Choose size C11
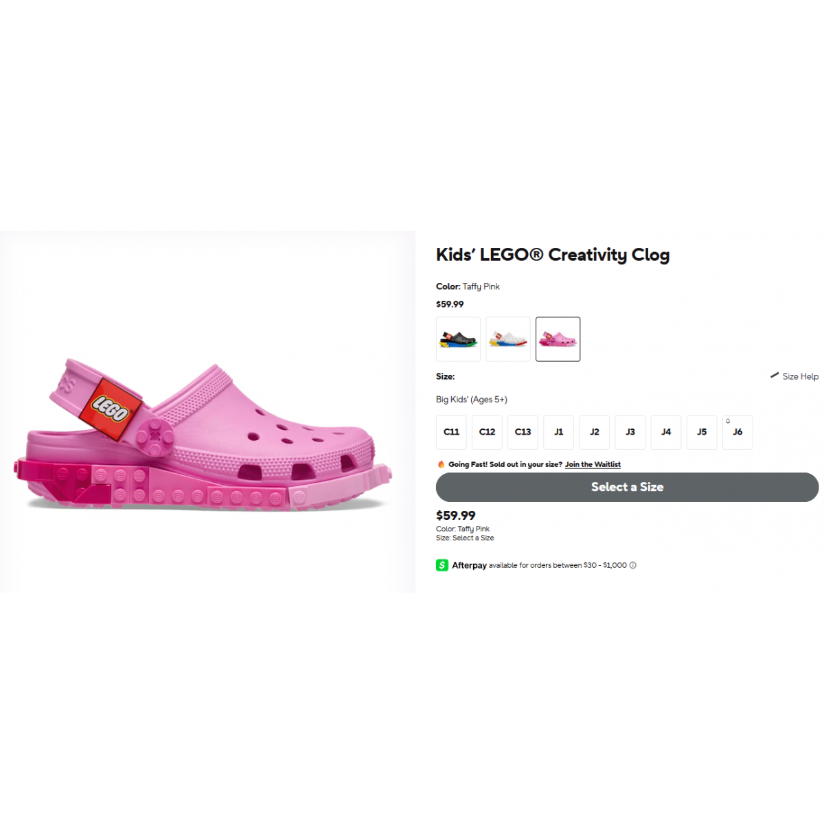This screenshot has height=824, width=824. point(451,432)
